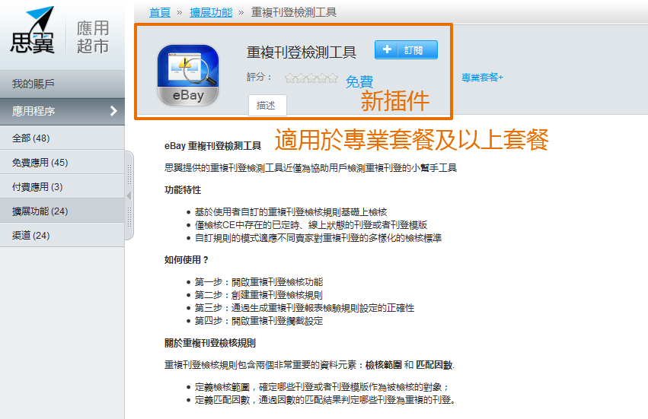
Task: Filter by 免費應用 (45)
Action: [x=62, y=162]
